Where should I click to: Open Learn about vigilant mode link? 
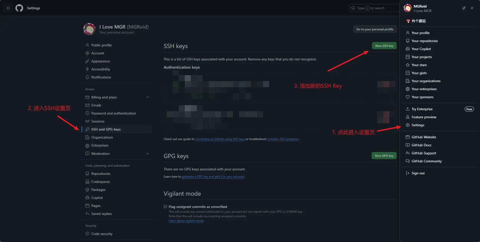[186, 221]
